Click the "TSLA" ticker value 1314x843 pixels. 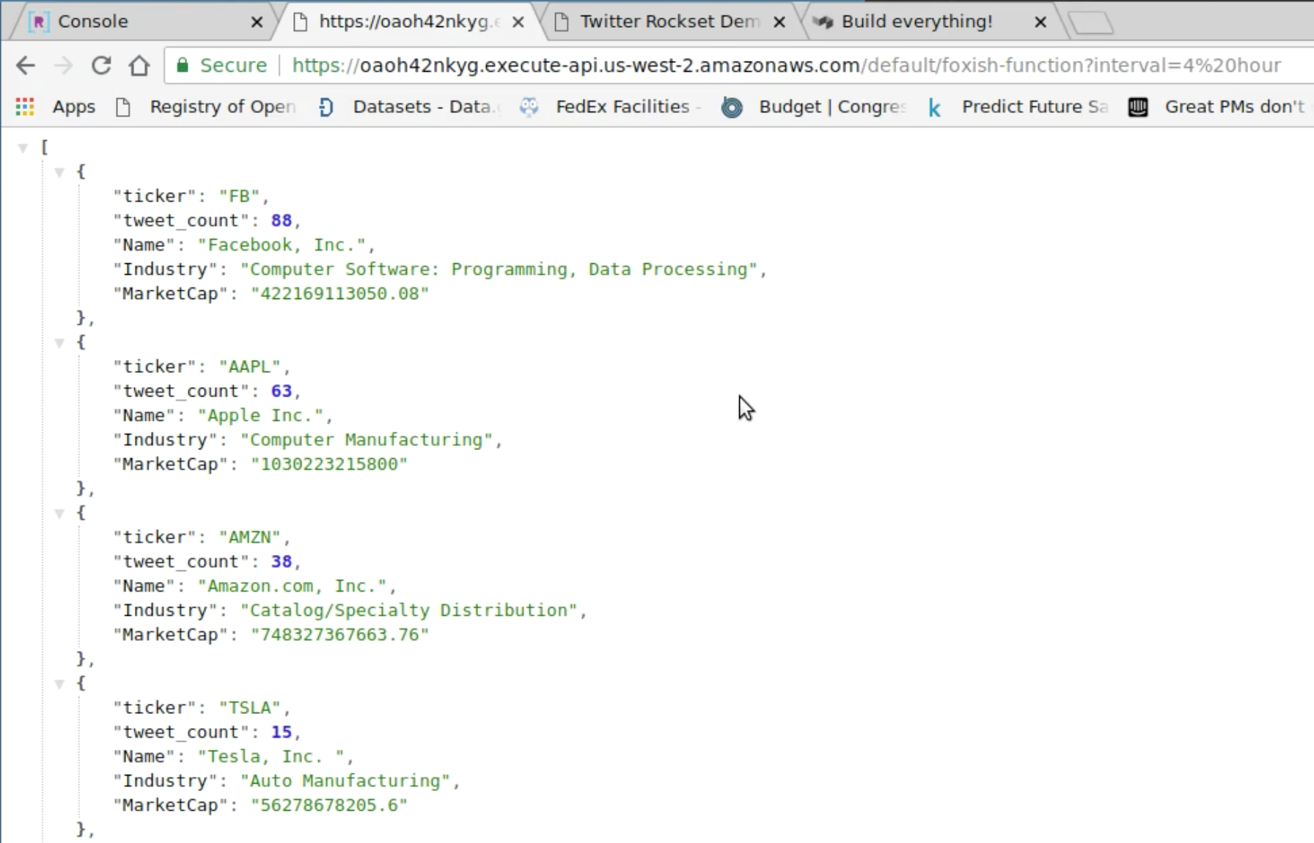coord(250,708)
